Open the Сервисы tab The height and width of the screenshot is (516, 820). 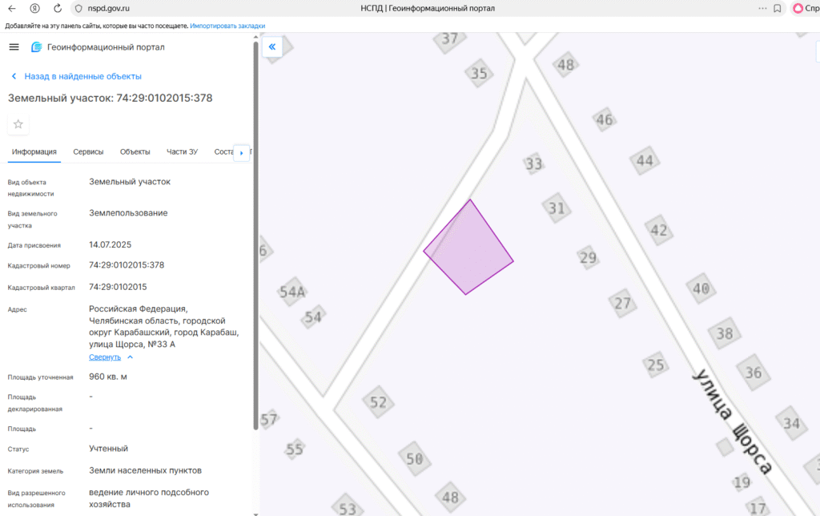tap(88, 151)
